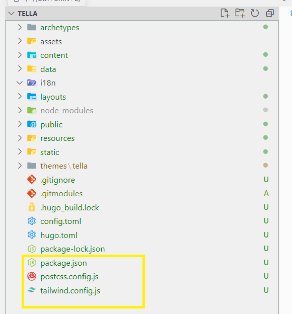The width and height of the screenshot is (292, 314).
Task: Collapse all folders in Explorer
Action: click(x=270, y=14)
